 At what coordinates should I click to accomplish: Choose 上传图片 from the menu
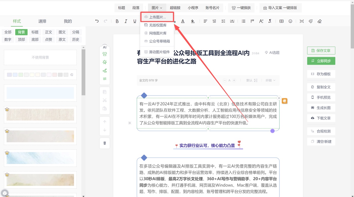(x=157, y=17)
